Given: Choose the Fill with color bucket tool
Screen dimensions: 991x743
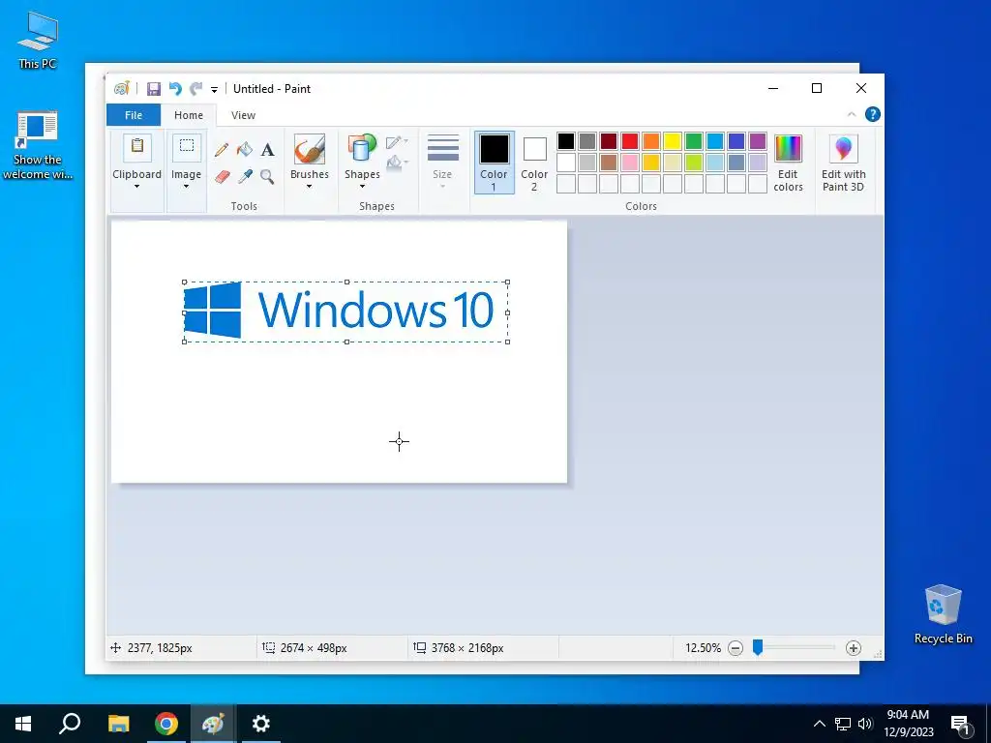Looking at the screenshot, I should point(245,150).
